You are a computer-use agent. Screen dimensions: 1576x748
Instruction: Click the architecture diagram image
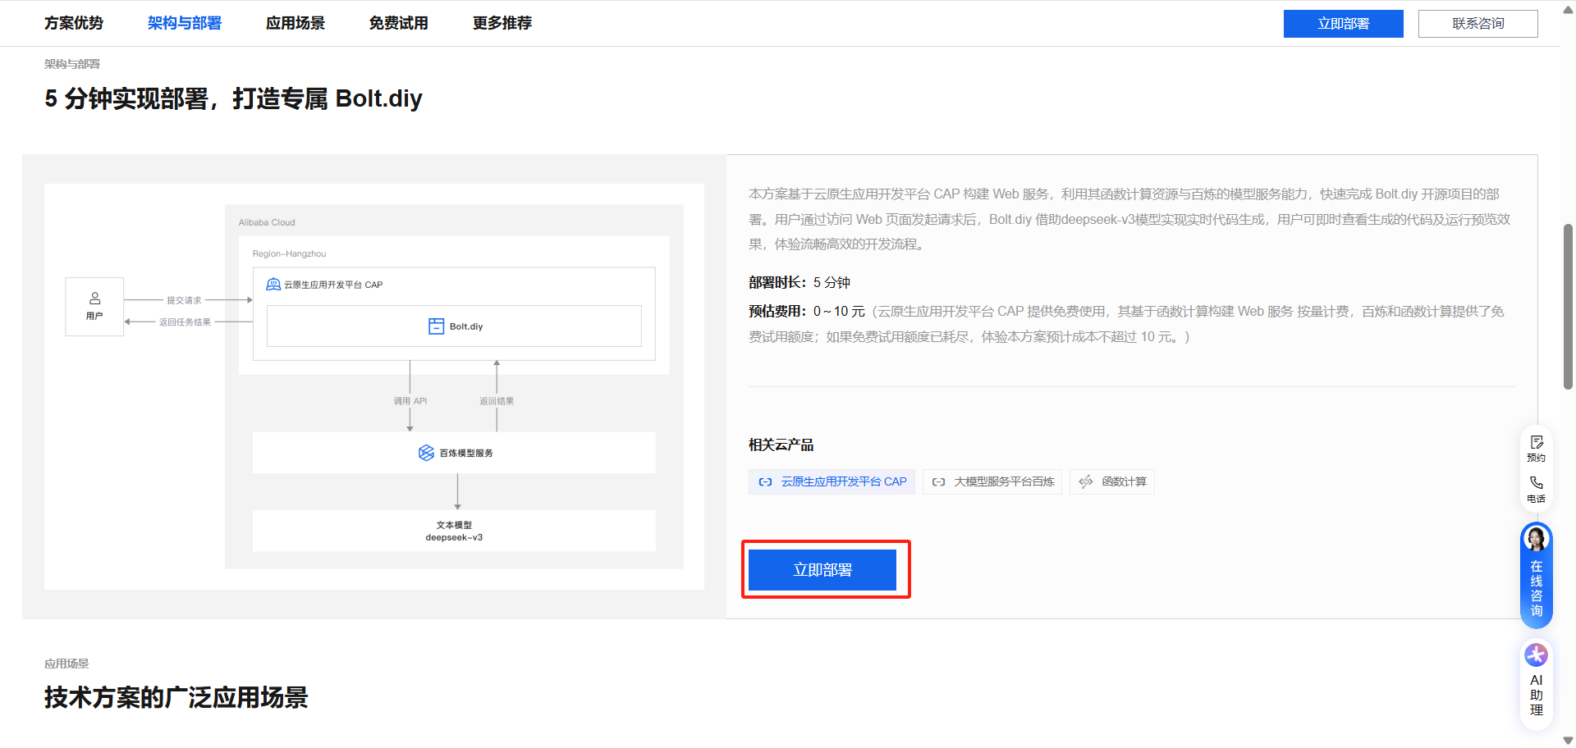374,386
